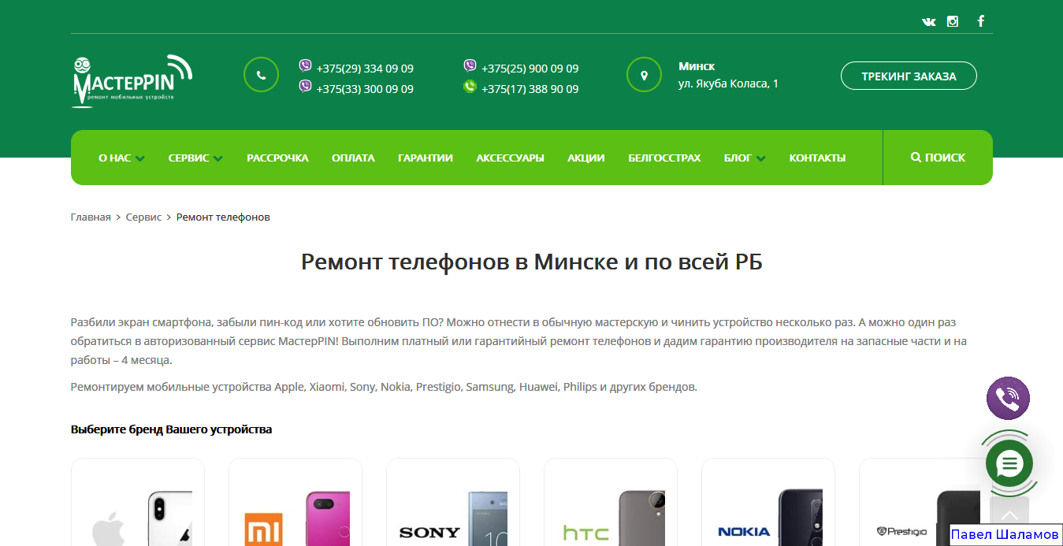Click the МастерPIN logo
1063x546 pixels.
[132, 80]
